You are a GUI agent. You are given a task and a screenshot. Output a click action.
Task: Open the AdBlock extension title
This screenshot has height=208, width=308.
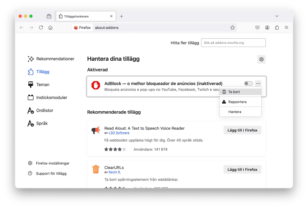click(x=163, y=83)
